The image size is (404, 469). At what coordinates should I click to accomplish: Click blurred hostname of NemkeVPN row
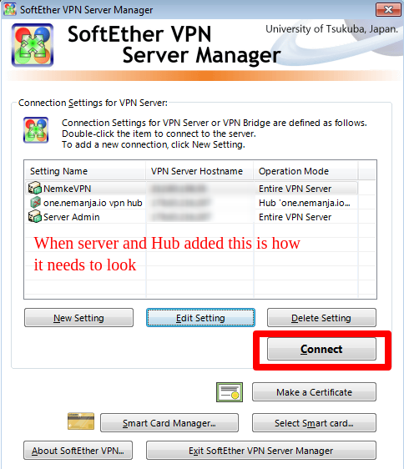click(x=179, y=189)
